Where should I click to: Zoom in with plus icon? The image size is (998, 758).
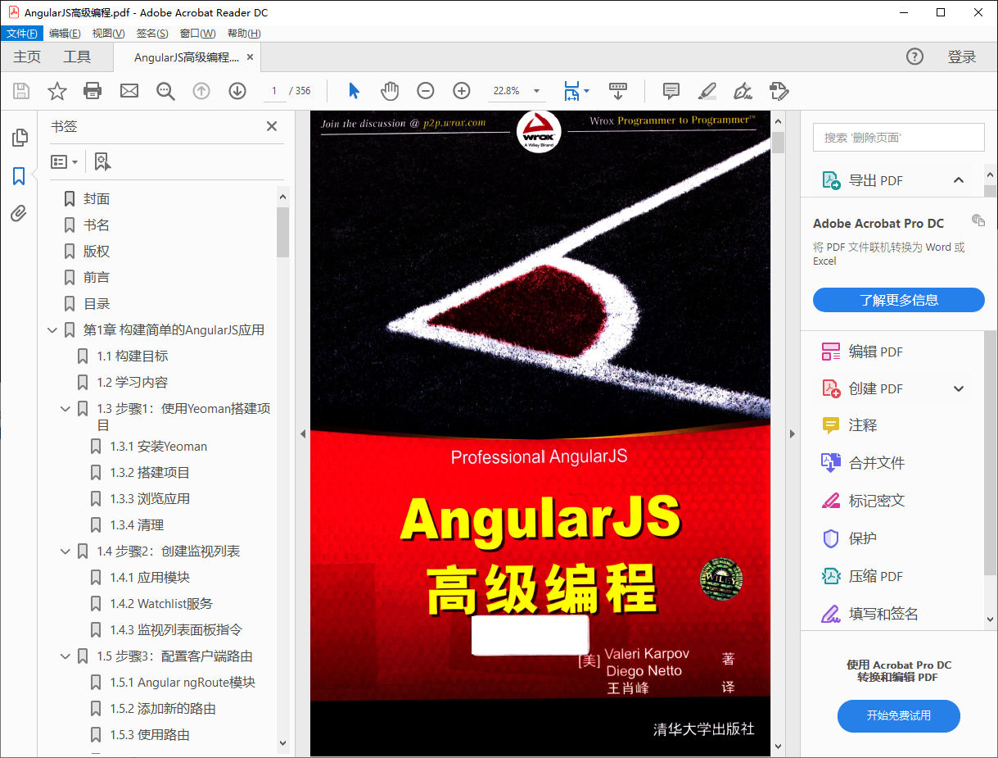(x=462, y=91)
